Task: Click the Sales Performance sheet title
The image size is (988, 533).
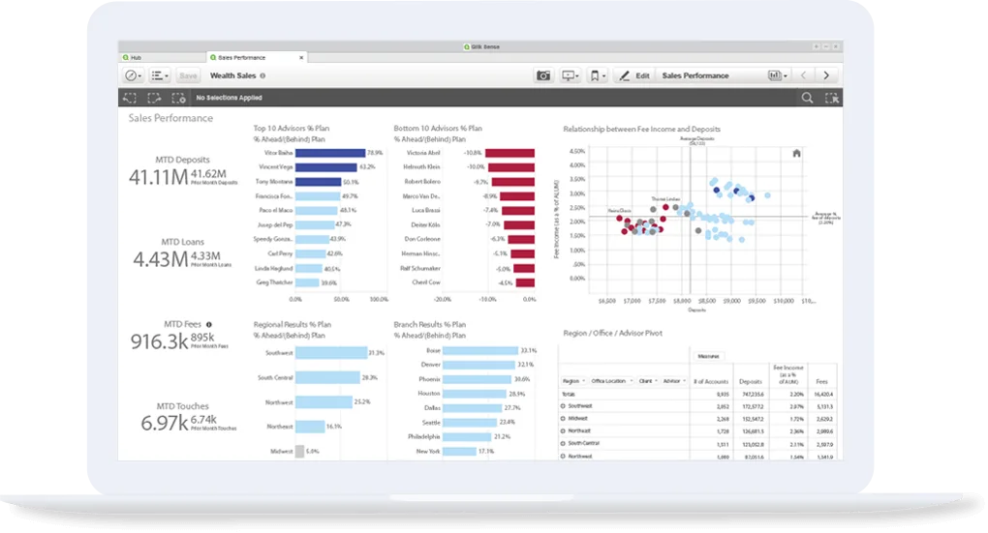Action: click(x=170, y=118)
